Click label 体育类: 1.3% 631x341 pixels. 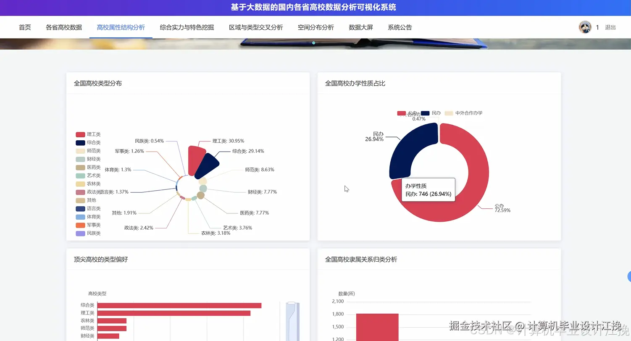point(118,170)
